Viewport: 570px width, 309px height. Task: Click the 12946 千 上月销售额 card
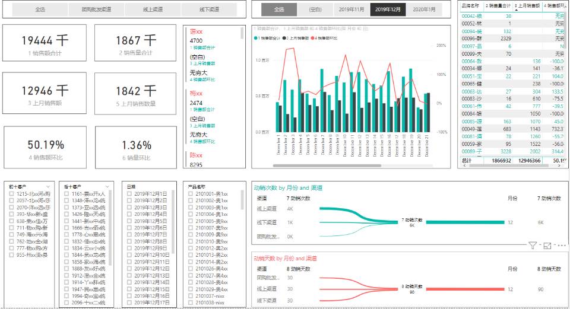45,93
